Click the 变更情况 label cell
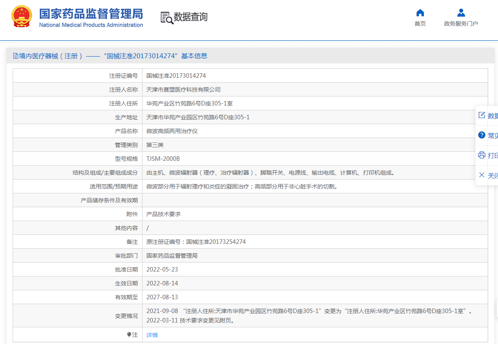498x344 pixels. pyautogui.click(x=78, y=316)
